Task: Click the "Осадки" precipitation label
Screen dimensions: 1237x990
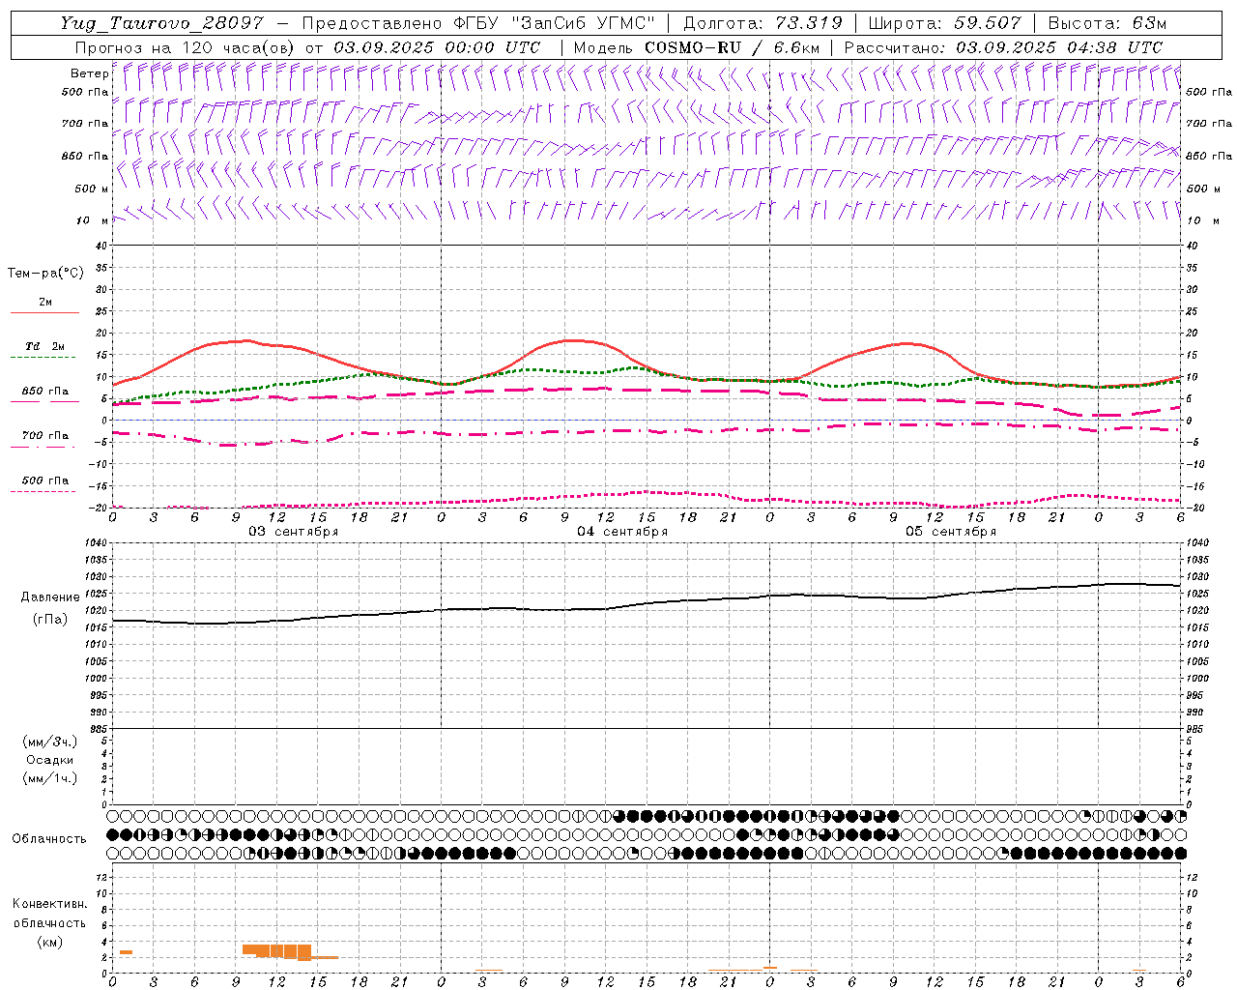Action: click(49, 760)
